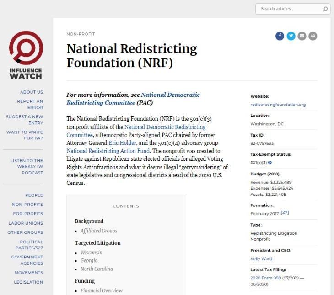
Task: Select Suggest a New Entry
Action: tap(25, 120)
